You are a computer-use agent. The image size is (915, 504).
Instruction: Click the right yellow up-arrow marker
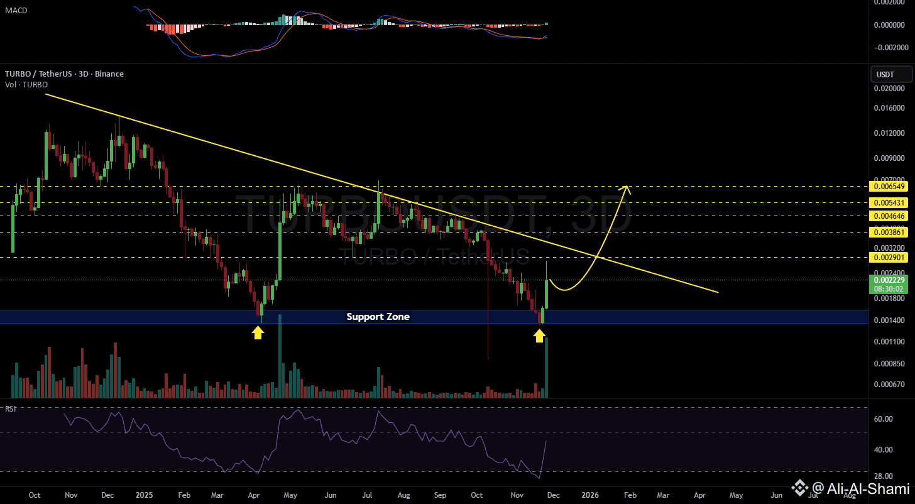[x=539, y=336]
